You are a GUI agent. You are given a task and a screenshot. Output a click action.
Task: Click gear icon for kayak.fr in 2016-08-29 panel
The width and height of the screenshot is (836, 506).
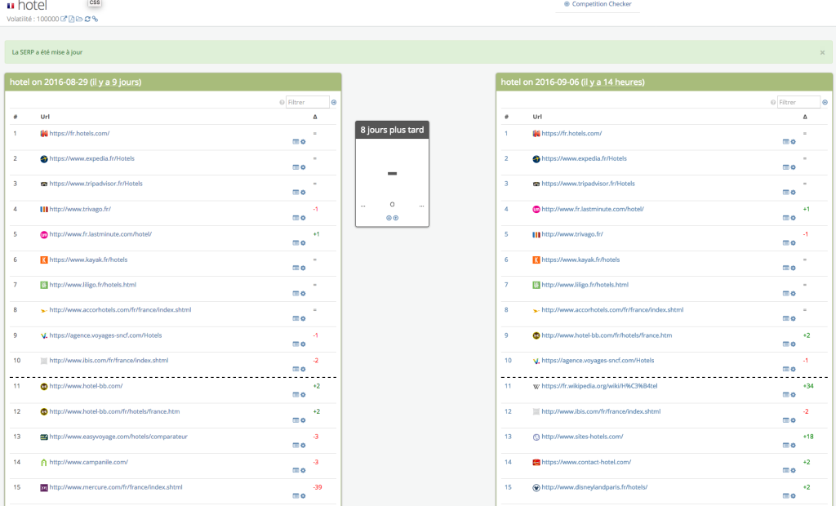(303, 269)
